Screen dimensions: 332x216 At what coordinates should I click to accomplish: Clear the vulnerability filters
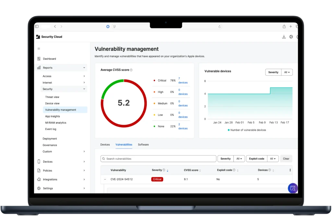(x=286, y=158)
